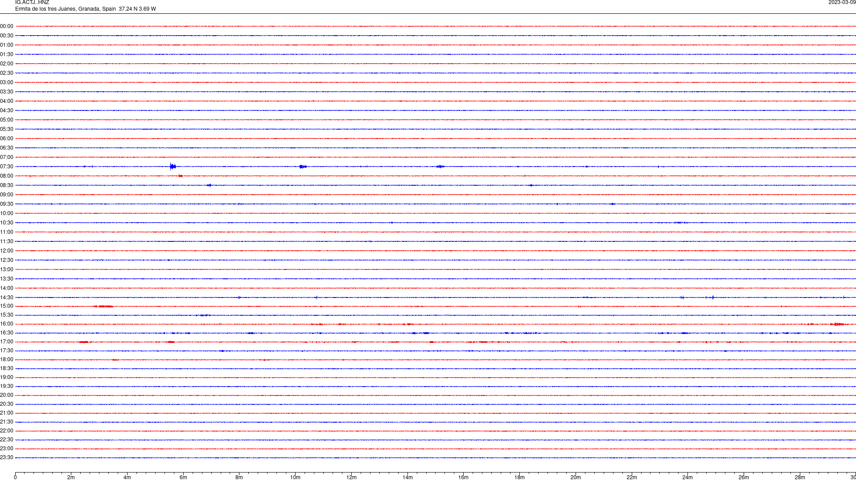The width and height of the screenshot is (856, 481).
Task: Click the blue spike near 25m in 14:30 trace
Action: click(713, 298)
